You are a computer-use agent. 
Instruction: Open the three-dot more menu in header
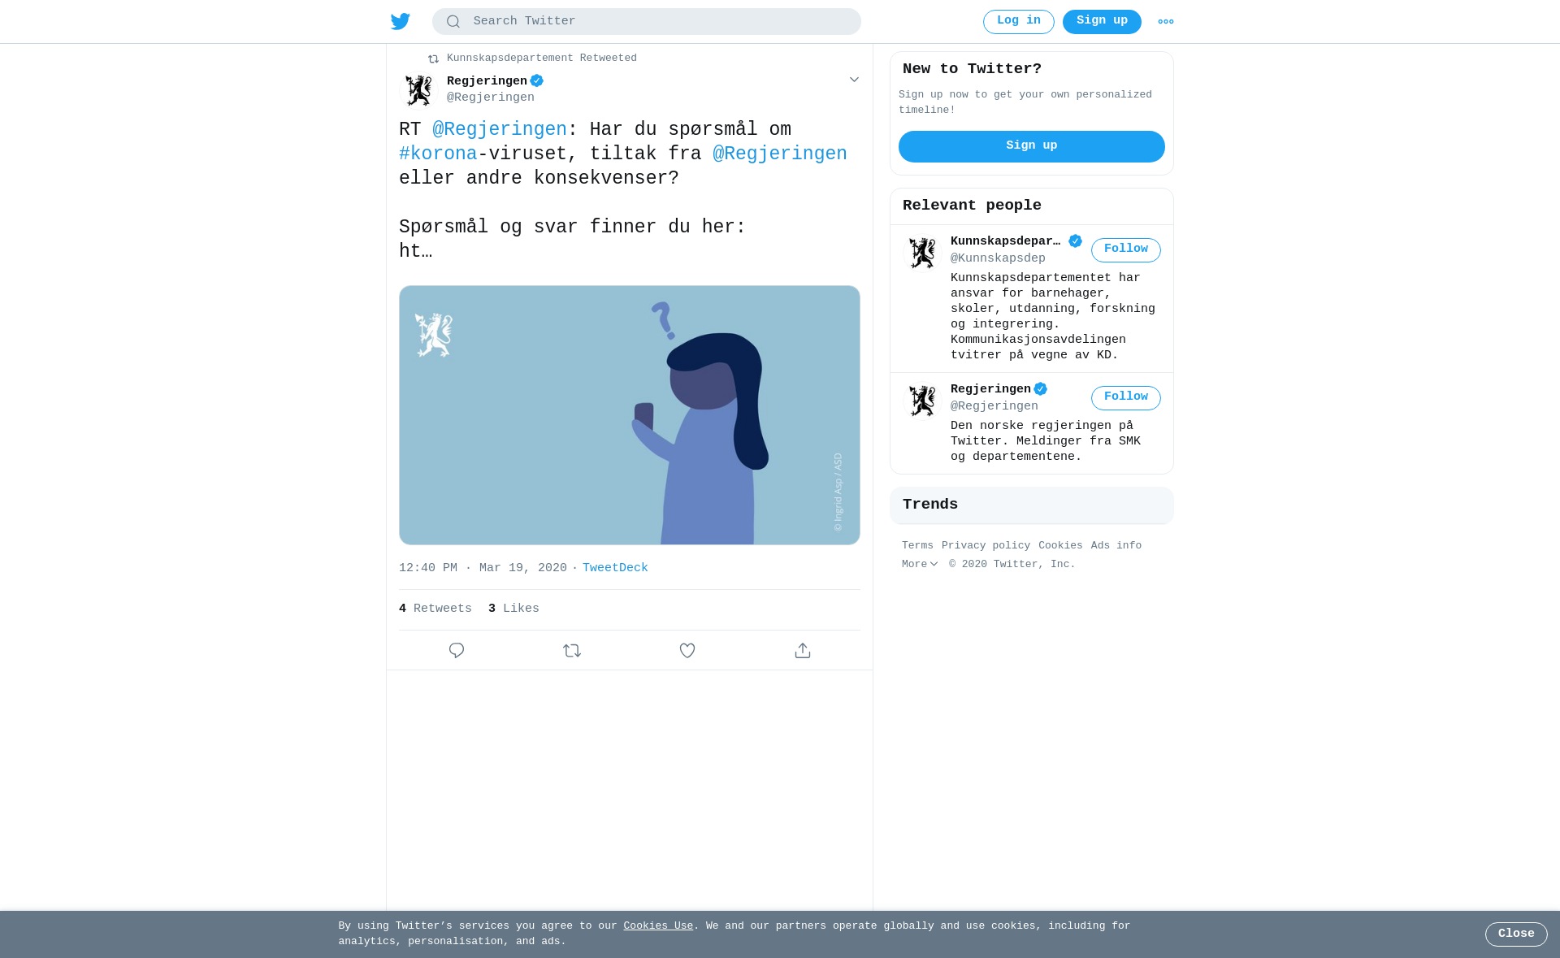click(x=1166, y=22)
